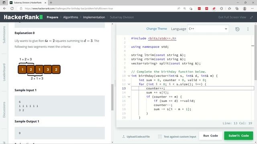Open the Collections icon
This screenshot has height=144, width=257.
tap(237, 8)
